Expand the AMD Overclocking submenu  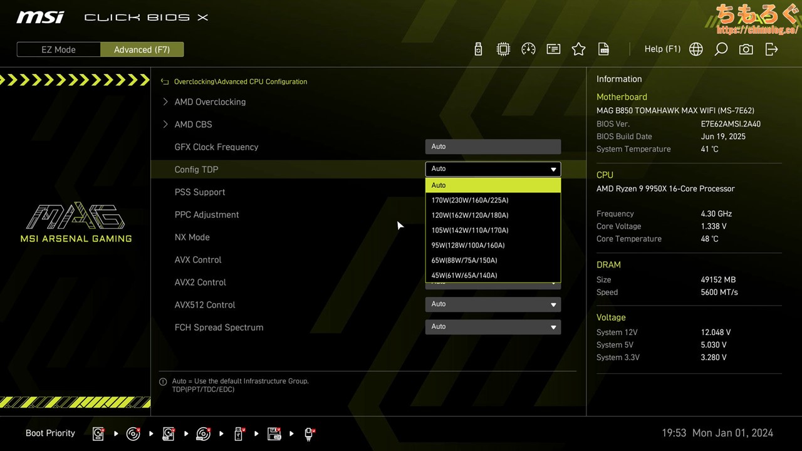click(x=210, y=102)
